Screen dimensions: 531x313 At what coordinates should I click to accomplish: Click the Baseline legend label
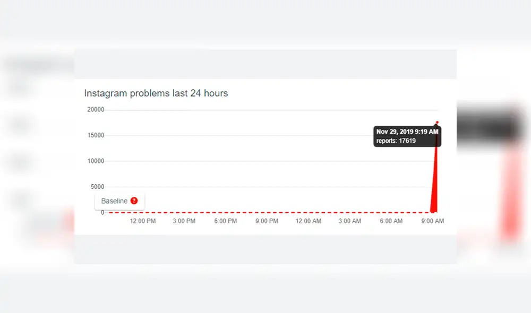[x=114, y=201]
